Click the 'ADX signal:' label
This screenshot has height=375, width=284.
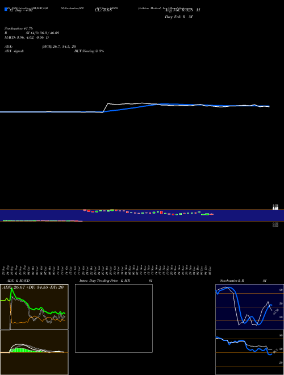point(14,51)
